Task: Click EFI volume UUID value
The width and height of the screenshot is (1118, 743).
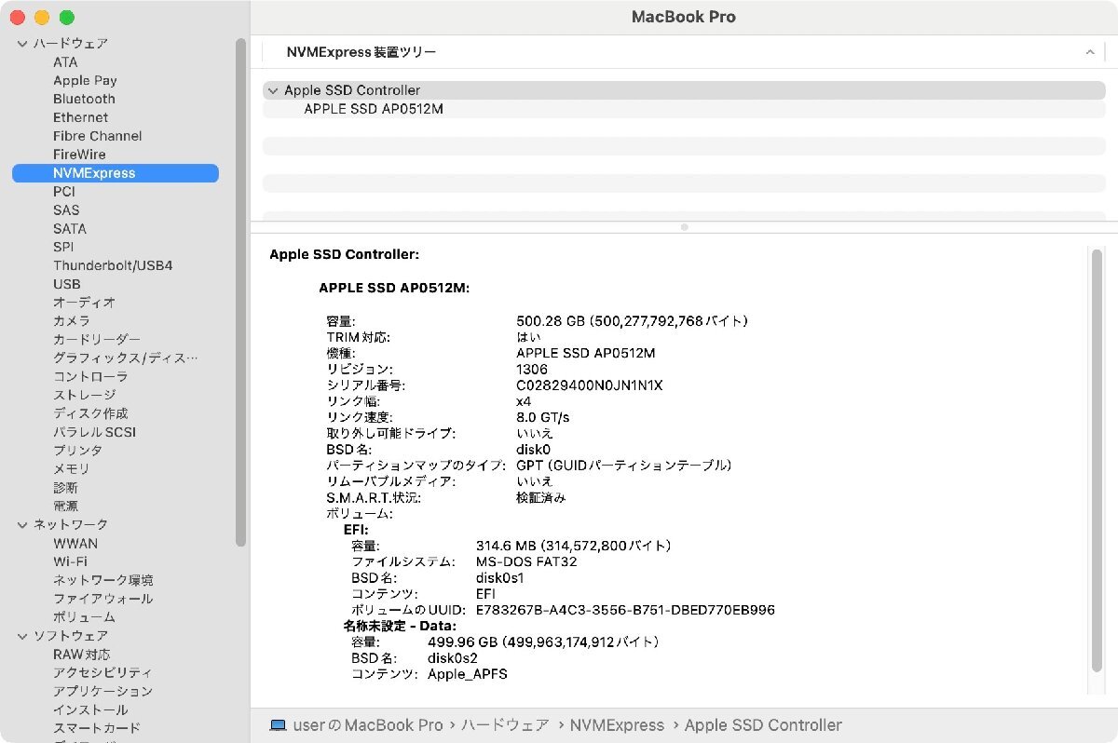Action: click(625, 611)
